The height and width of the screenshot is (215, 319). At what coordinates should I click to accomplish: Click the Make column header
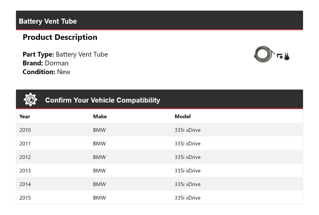[x=100, y=116]
